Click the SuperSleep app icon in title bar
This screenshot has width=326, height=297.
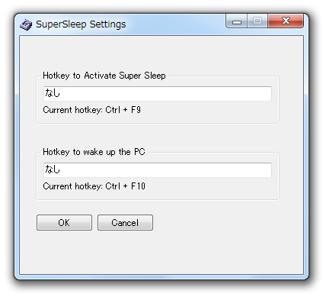tap(26, 24)
